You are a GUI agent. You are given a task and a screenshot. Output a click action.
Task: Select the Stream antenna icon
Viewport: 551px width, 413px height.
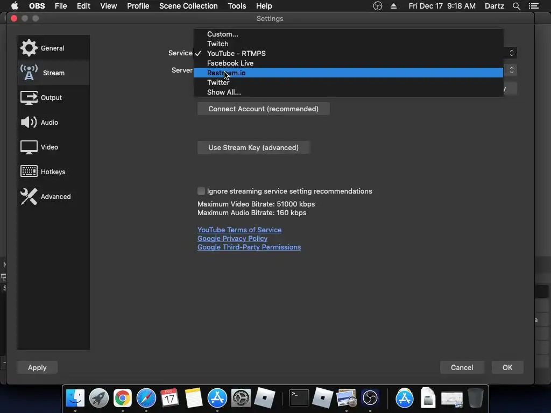(x=29, y=73)
